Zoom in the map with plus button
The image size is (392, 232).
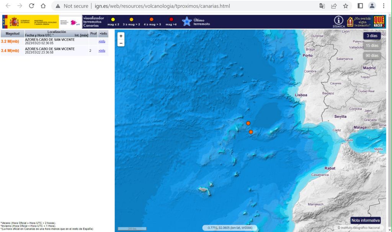pyautogui.click(x=121, y=36)
